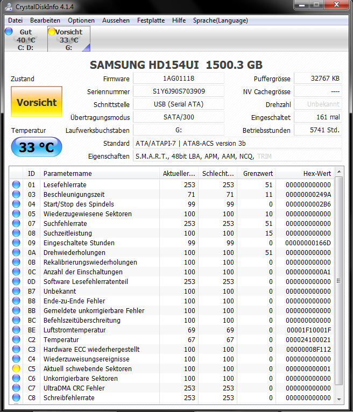
Task: Click the blue status orb for Lesefehlerrate
Action: [16, 184]
